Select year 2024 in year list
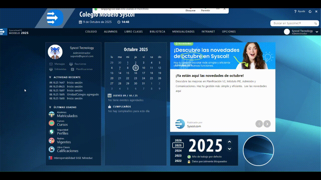321x180 pixels. [x=178, y=150]
